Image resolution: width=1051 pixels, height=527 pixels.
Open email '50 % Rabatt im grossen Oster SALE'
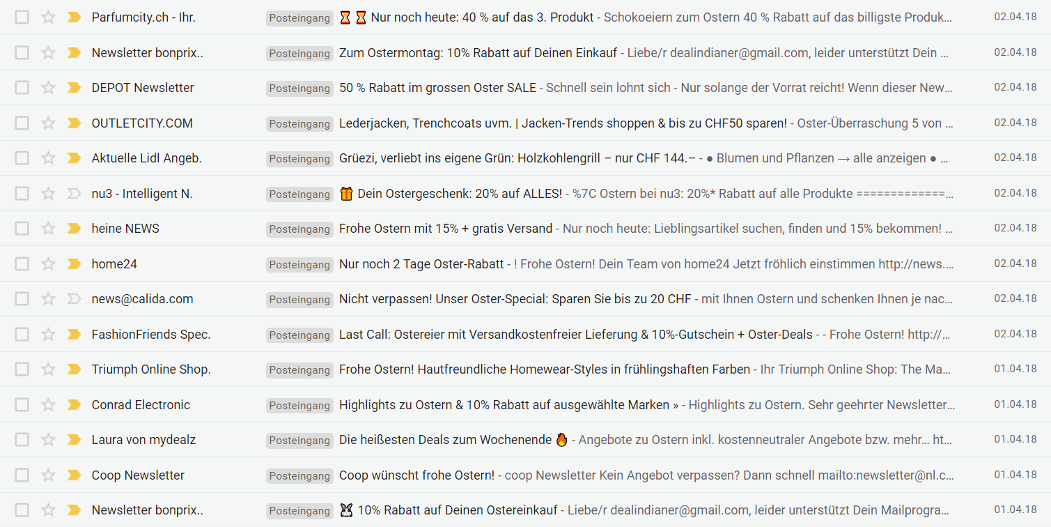437,88
